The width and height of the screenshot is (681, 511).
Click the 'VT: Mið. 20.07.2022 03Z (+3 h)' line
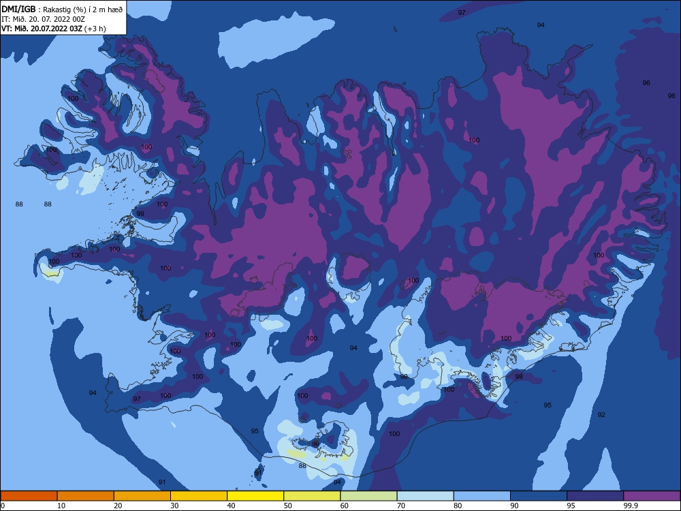pos(53,29)
